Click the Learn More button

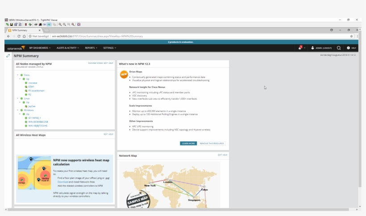188,143
